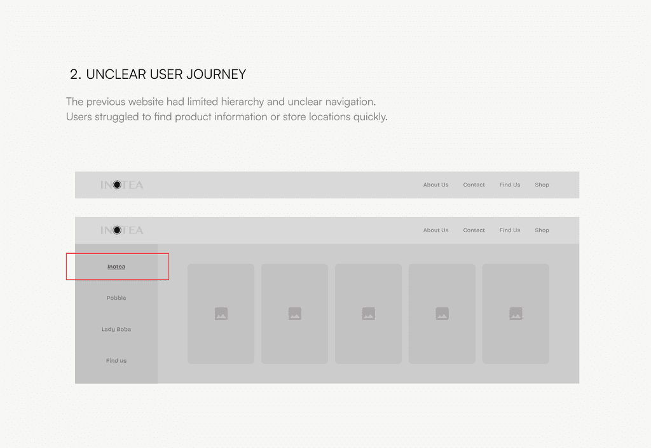The width and height of the screenshot is (651, 448).
Task: Choose Pobble in the sidebar menu
Action: [116, 298]
